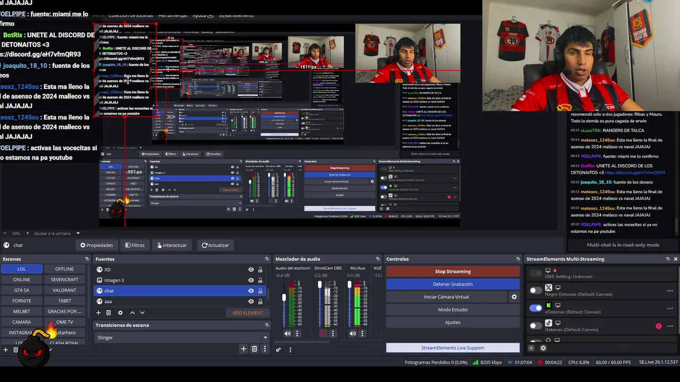Open audio mixer three-dot menu beside gears
This screenshot has height=382, width=680.
click(x=290, y=350)
